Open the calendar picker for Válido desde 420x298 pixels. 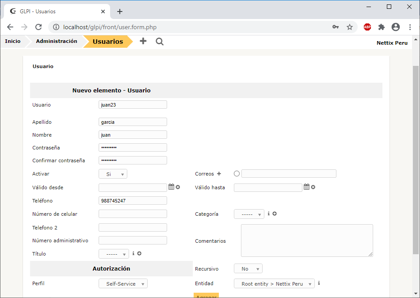pyautogui.click(x=171, y=187)
